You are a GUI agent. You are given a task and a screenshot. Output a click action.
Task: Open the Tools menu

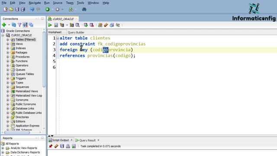[81, 3]
